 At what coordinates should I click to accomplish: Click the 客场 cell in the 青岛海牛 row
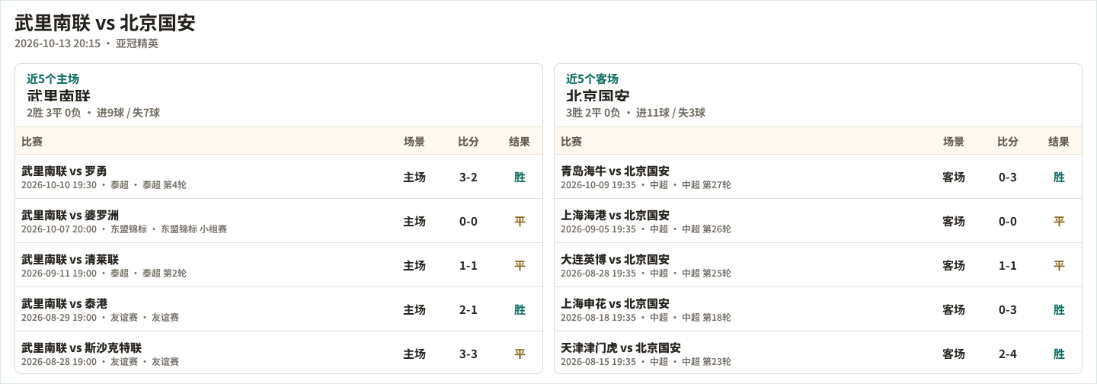(954, 177)
